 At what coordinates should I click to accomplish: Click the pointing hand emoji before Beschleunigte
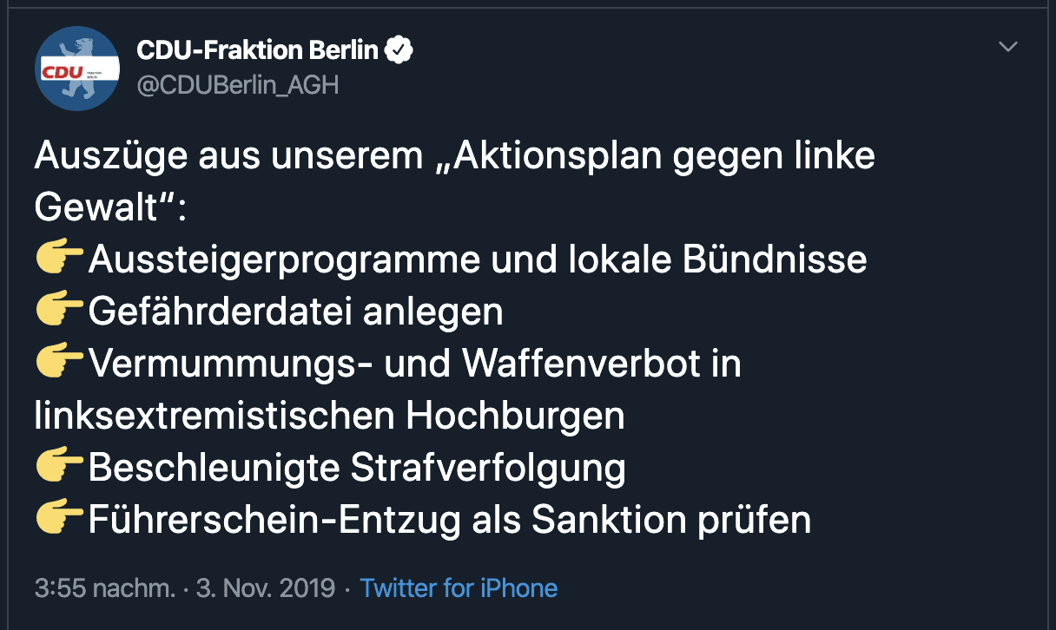[x=59, y=468]
